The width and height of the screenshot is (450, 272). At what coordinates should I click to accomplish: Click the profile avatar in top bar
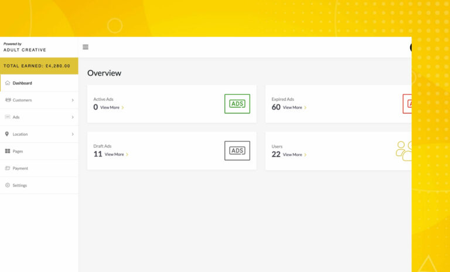pos(411,47)
